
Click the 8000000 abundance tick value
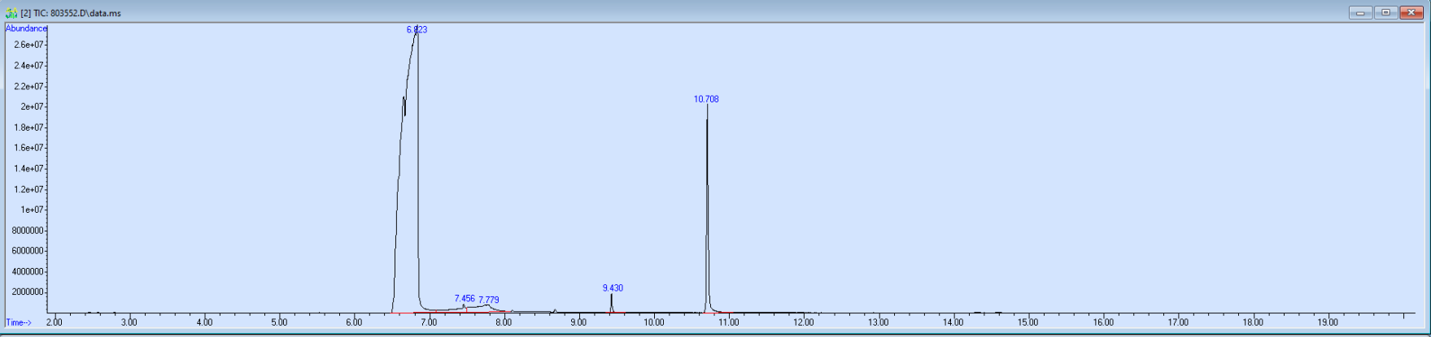[28, 231]
